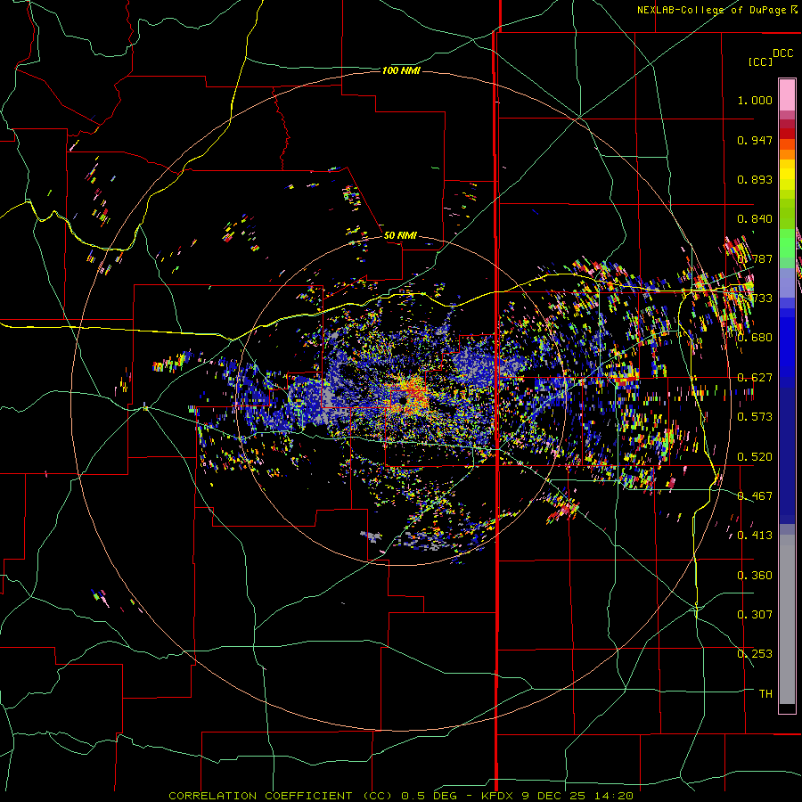Pick the large gray segment of the color scale
The image size is (802, 802).
click(x=787, y=619)
